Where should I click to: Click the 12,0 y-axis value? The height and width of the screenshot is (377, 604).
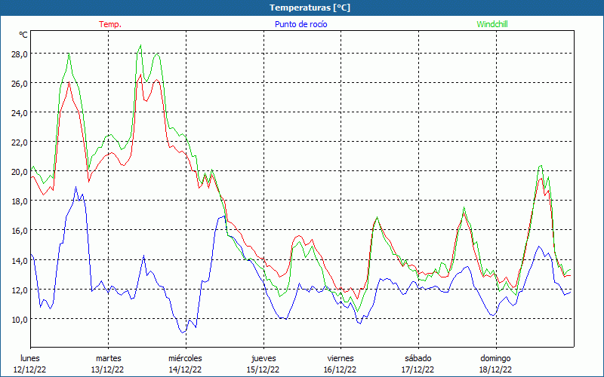click(x=20, y=290)
